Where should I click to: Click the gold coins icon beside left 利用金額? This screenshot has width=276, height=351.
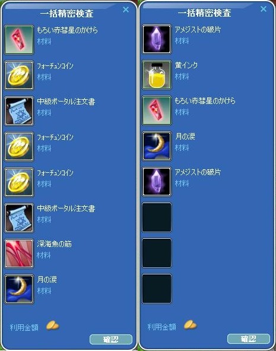pos(53,325)
